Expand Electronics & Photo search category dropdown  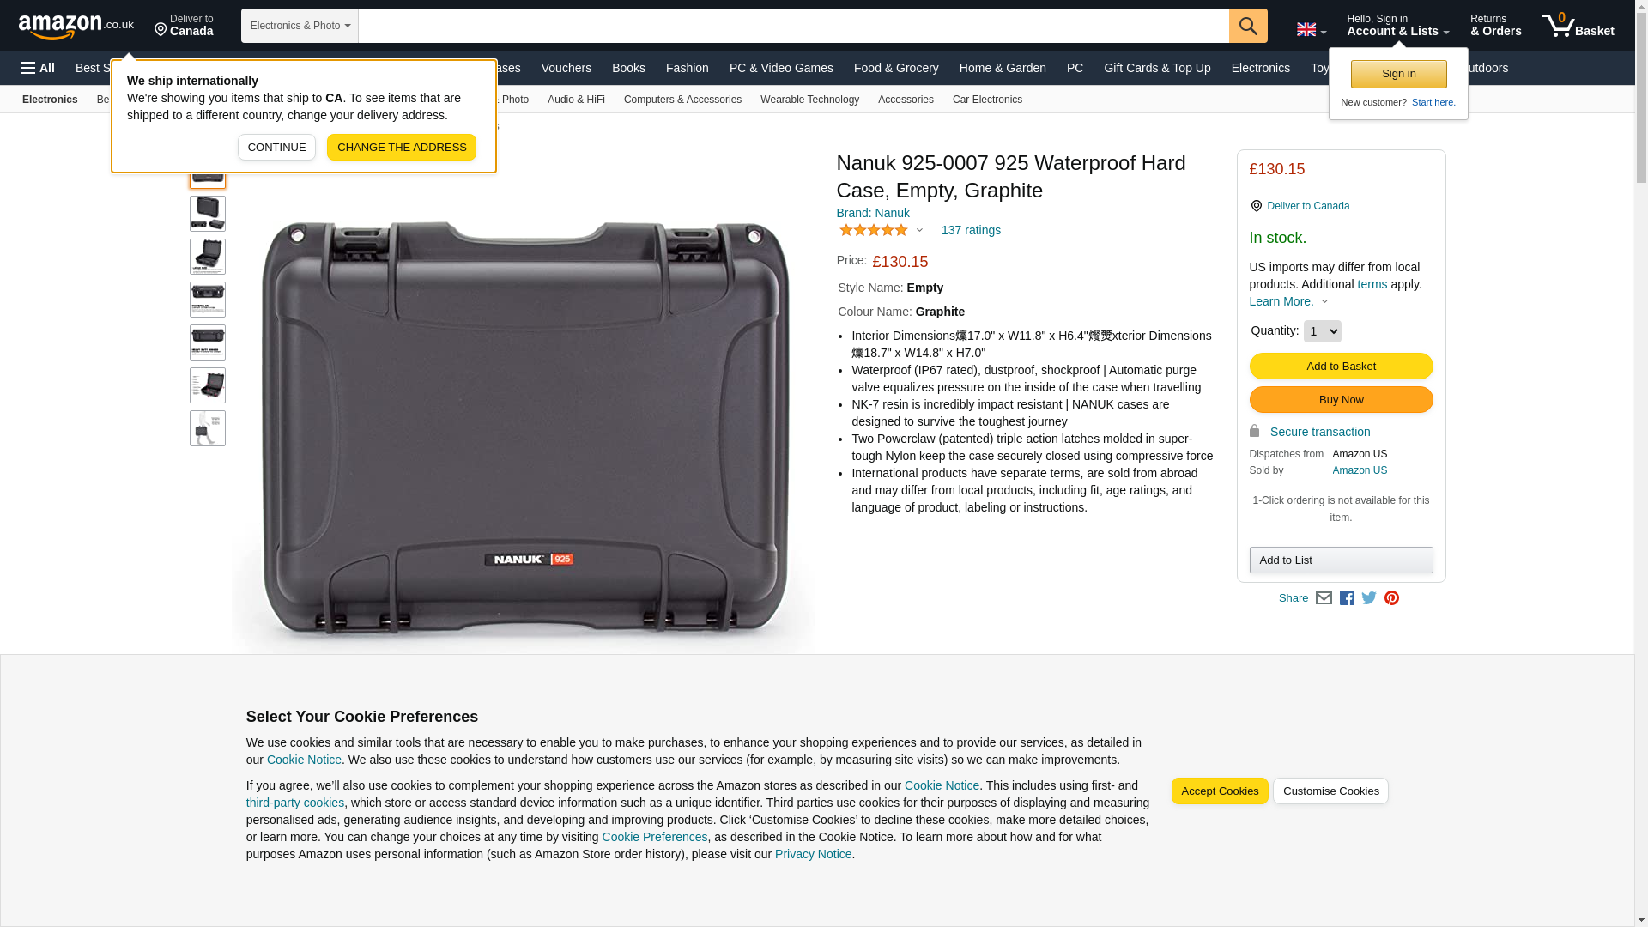(x=300, y=26)
